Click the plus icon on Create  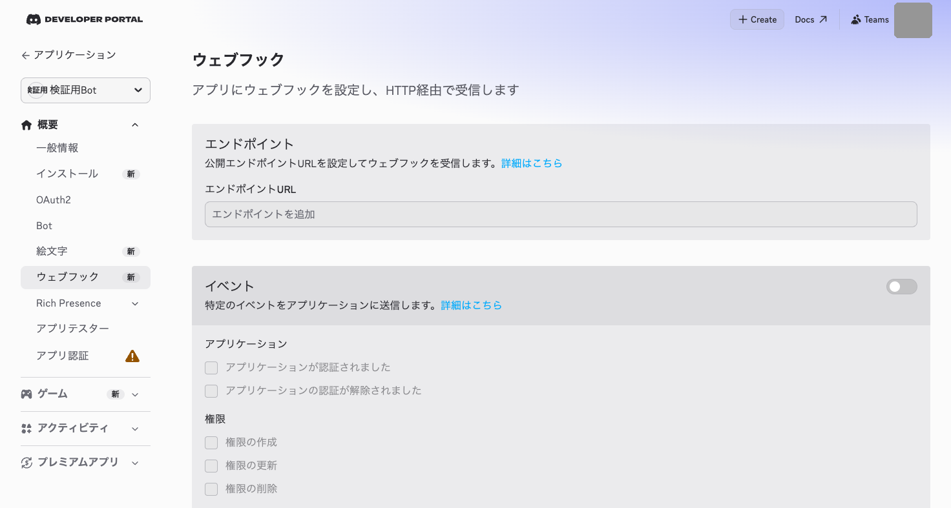[743, 19]
